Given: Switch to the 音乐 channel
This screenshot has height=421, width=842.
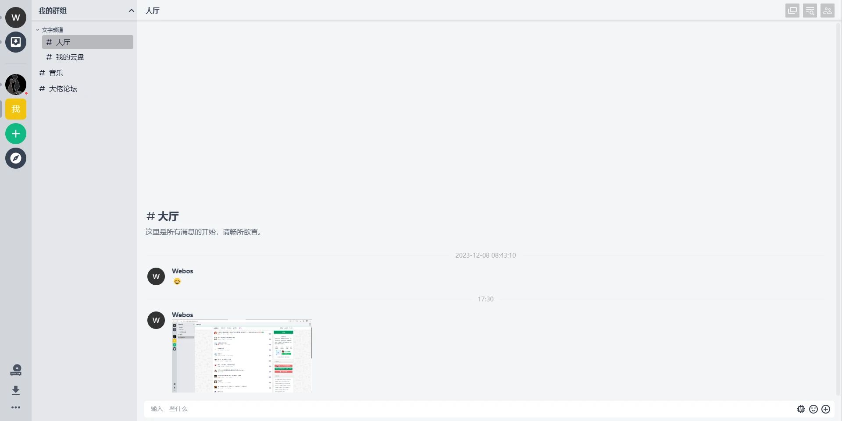Looking at the screenshot, I should pos(56,73).
